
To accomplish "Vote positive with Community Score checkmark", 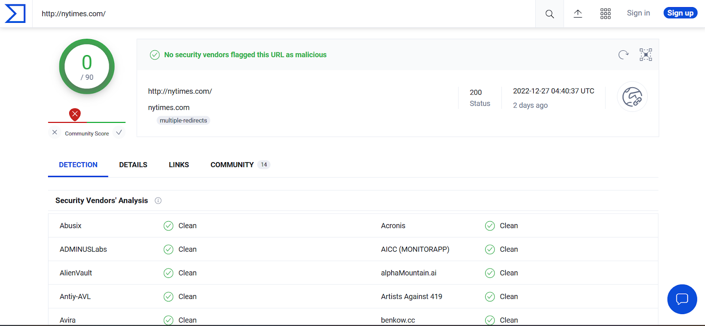I will click(x=119, y=133).
